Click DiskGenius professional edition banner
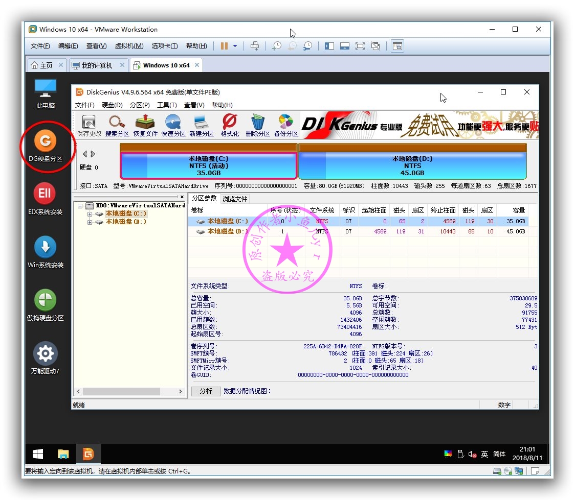The width and height of the screenshot is (575, 500). point(420,125)
